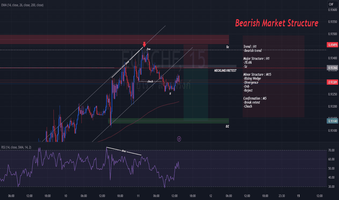
Task: Select the choch label on price chart
Action: (150, 81)
